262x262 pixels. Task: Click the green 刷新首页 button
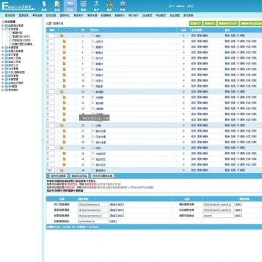coord(210,23)
